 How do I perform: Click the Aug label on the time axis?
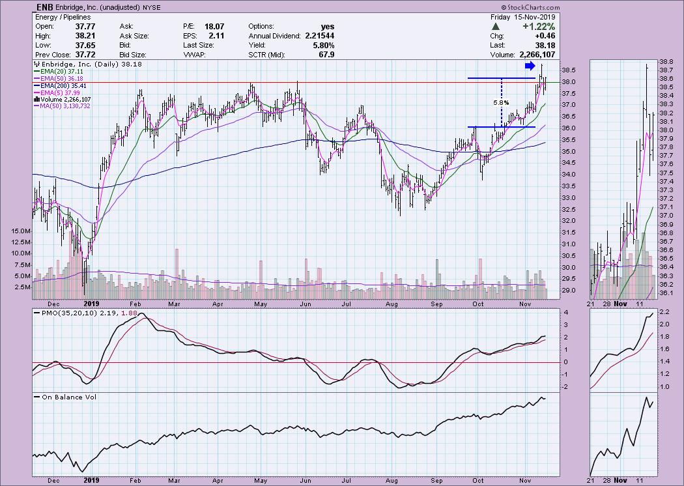(x=391, y=304)
